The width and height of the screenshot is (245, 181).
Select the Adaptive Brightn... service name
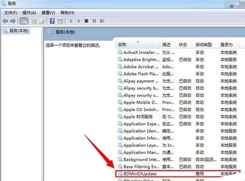(x=141, y=60)
